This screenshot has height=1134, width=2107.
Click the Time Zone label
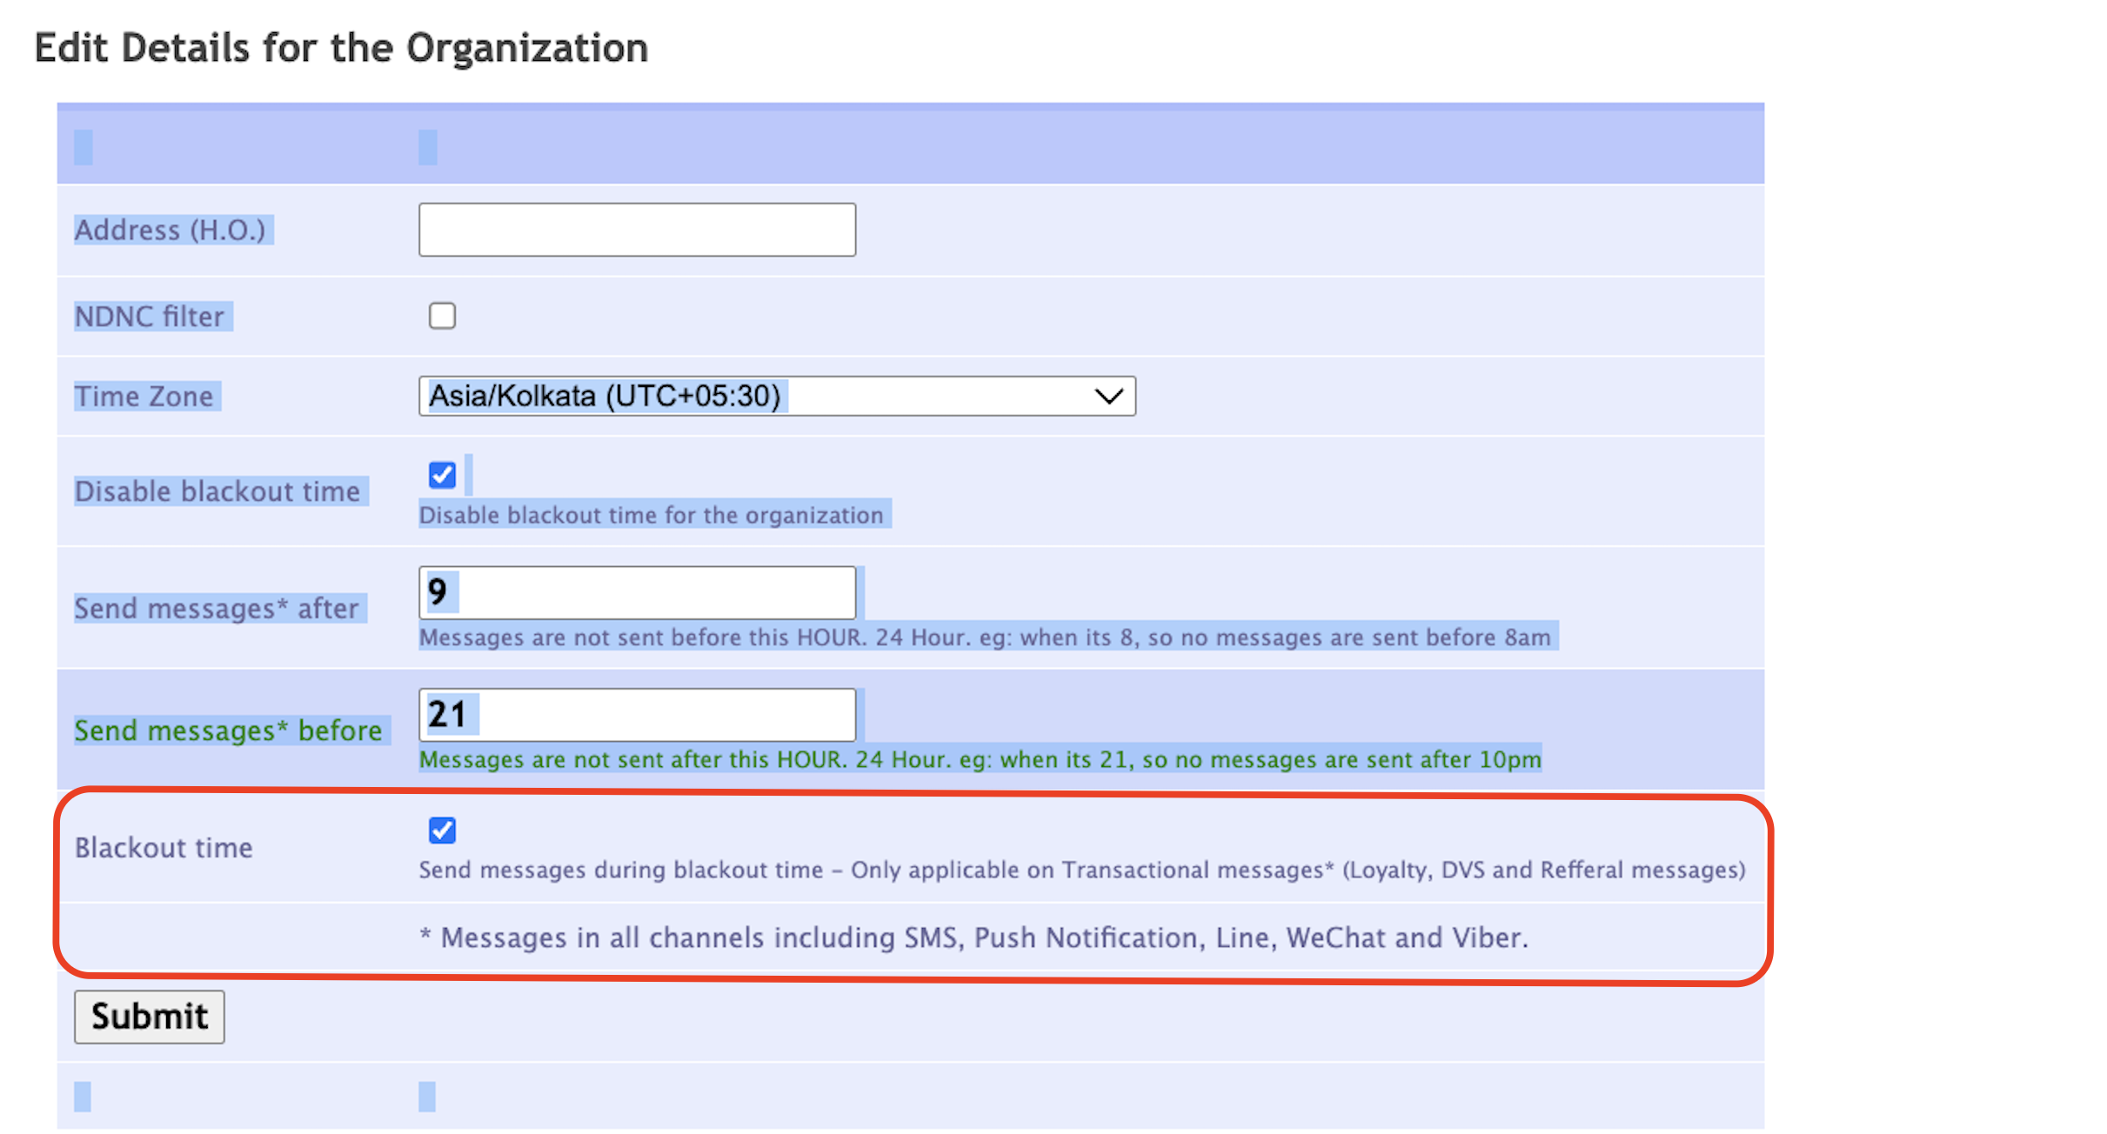tap(144, 397)
